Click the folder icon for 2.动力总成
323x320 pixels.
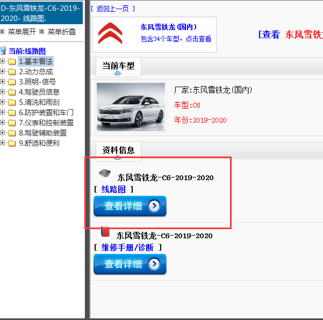point(12,72)
